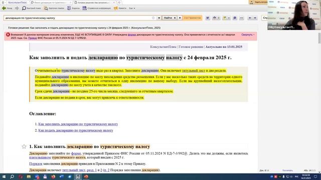
Task: Click the orange fragments counter label
Action: tap(192, 18)
